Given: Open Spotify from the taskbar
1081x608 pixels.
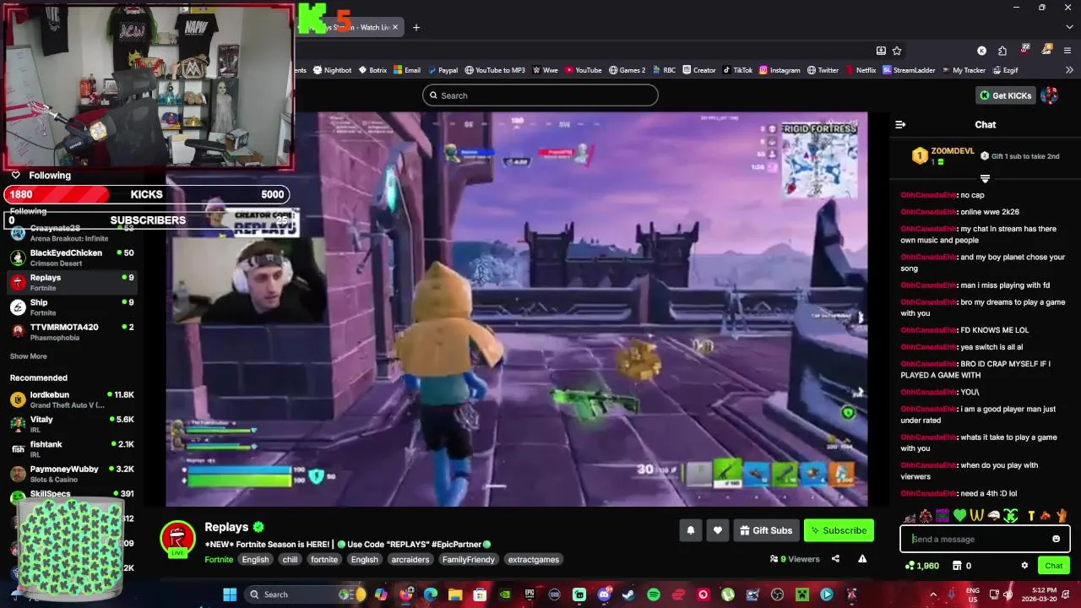Looking at the screenshot, I should pos(654,594).
